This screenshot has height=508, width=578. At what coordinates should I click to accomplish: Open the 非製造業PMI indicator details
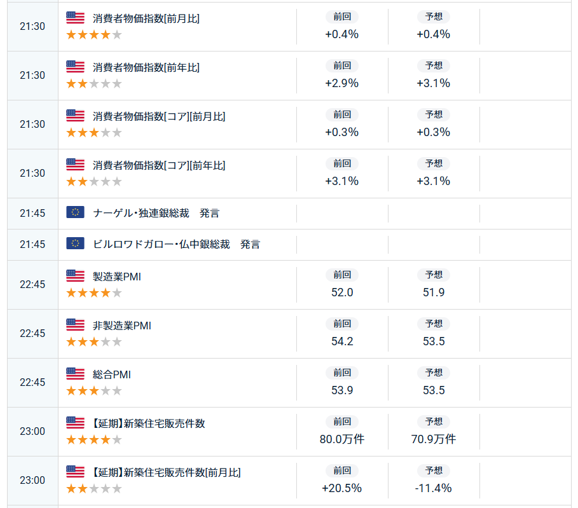[121, 326]
